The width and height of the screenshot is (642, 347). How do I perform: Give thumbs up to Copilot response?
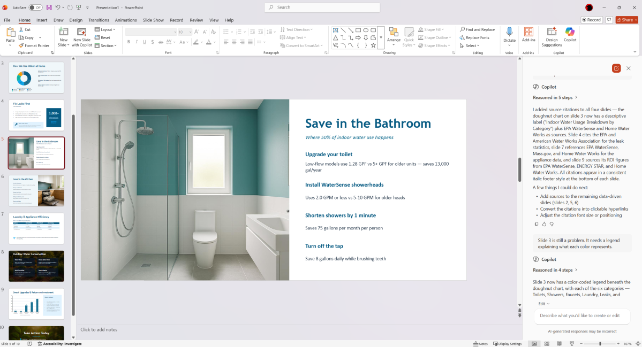point(544,224)
